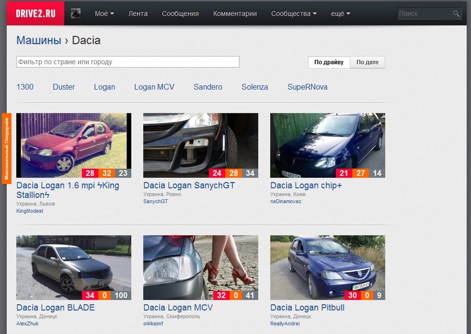Open the Dacia Logan chip+ title link
Screen dimensions: 471x334
pos(306,185)
